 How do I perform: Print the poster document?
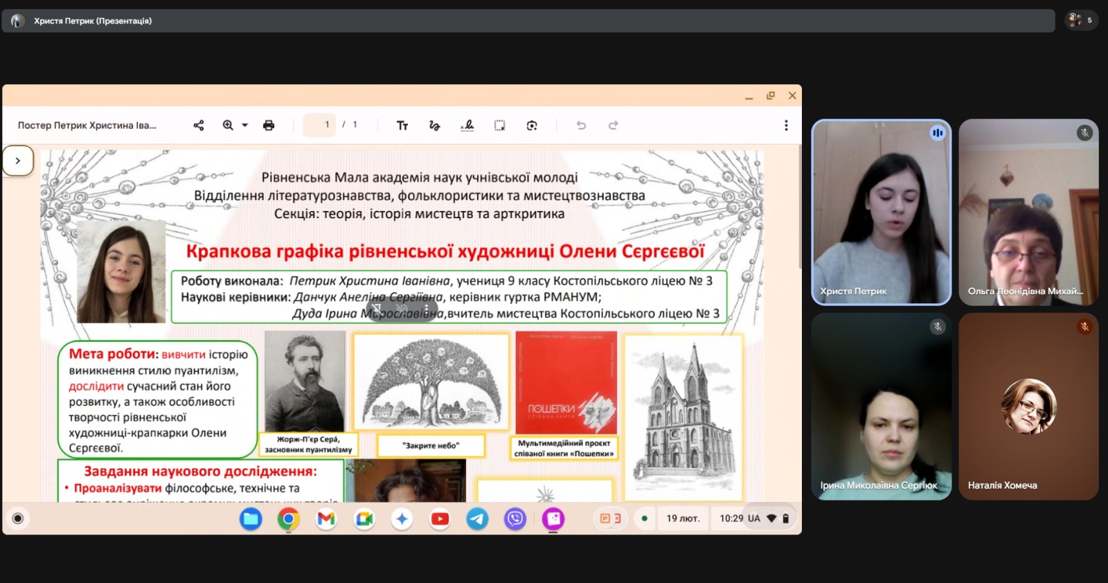pyautogui.click(x=269, y=125)
